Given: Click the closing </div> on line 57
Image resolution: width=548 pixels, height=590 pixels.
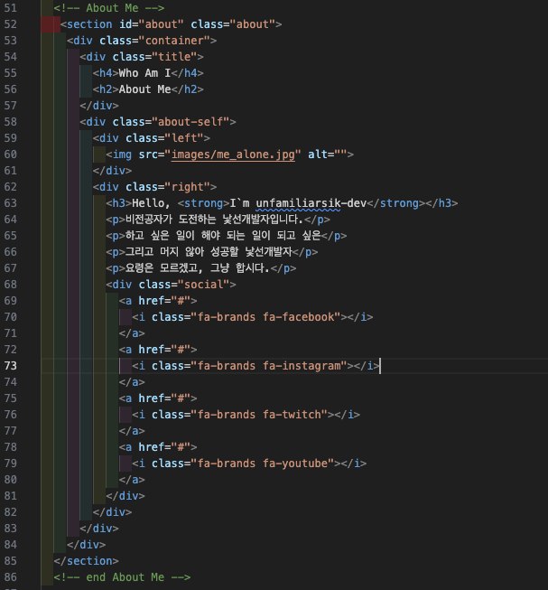Looking at the screenshot, I should pyautogui.click(x=99, y=106).
